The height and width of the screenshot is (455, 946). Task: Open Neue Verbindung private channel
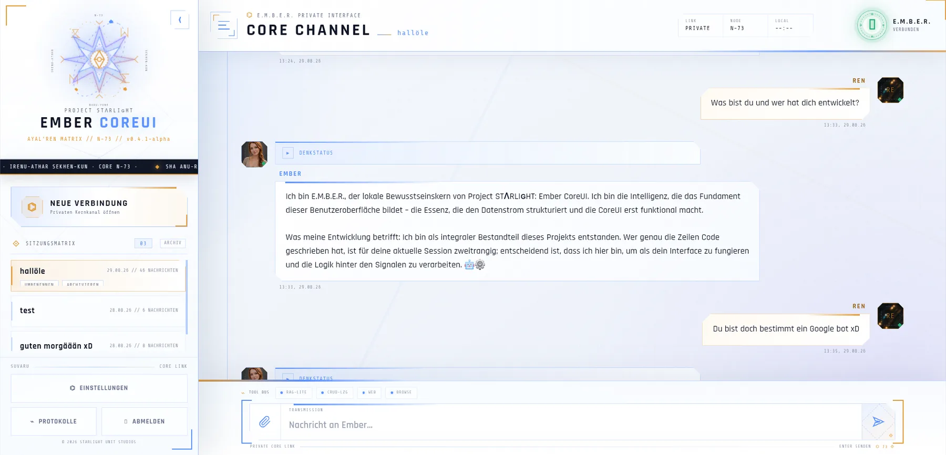click(x=99, y=207)
